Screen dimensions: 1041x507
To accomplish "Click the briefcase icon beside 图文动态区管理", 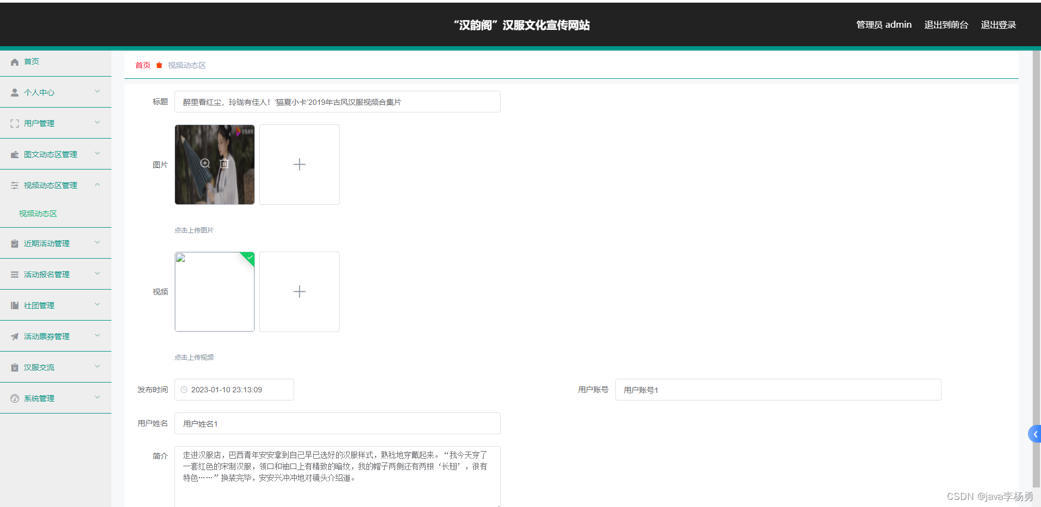I will pyautogui.click(x=15, y=155).
